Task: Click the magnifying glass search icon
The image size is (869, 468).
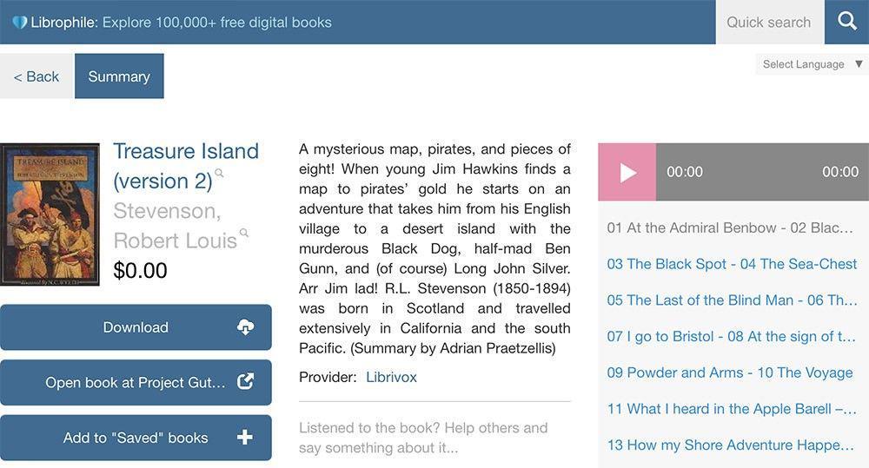Action: click(846, 22)
